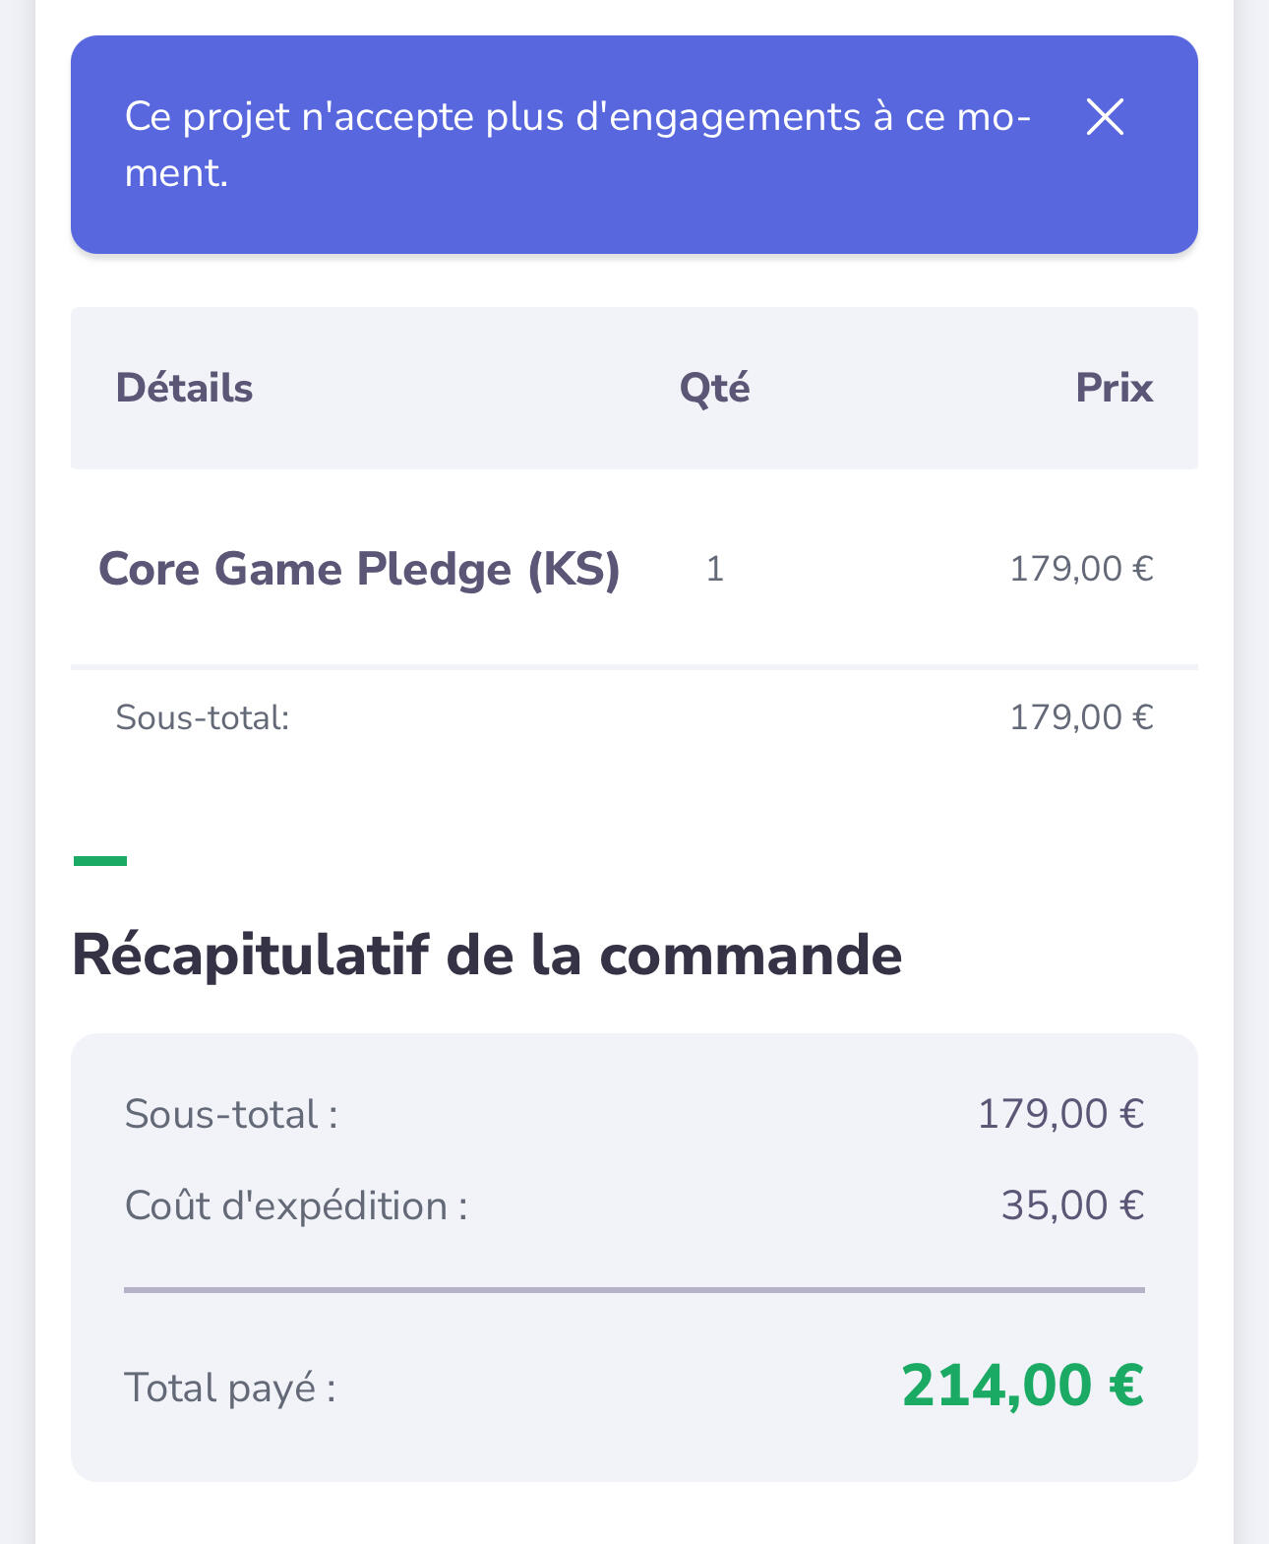Click the "Récapitulatif de la commande" heading
The width and height of the screenshot is (1269, 1544).
(x=487, y=955)
